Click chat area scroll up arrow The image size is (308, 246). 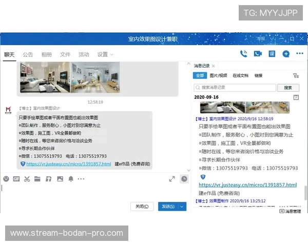(x=188, y=64)
